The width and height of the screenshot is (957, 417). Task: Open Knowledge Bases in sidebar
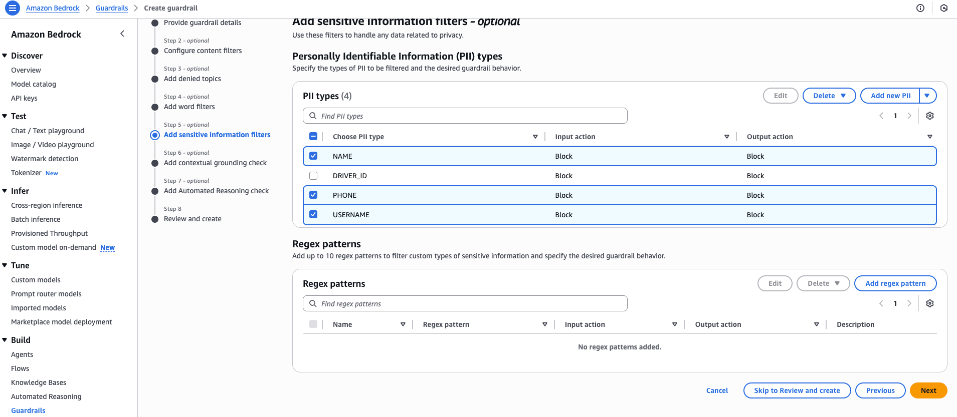(x=39, y=382)
